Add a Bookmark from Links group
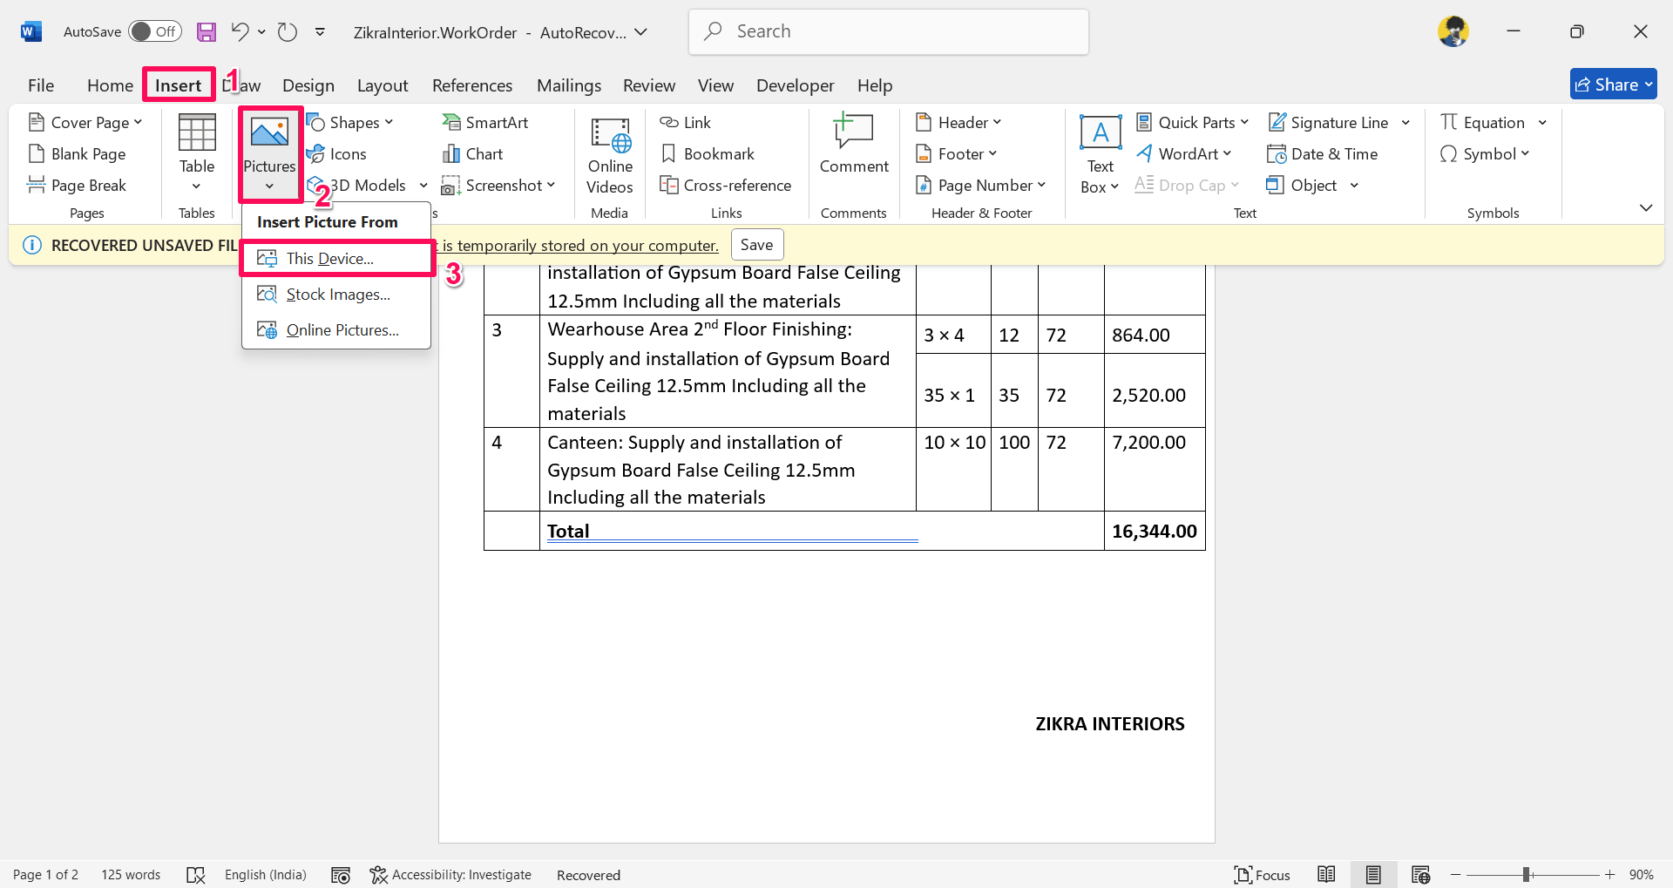 [x=708, y=154]
